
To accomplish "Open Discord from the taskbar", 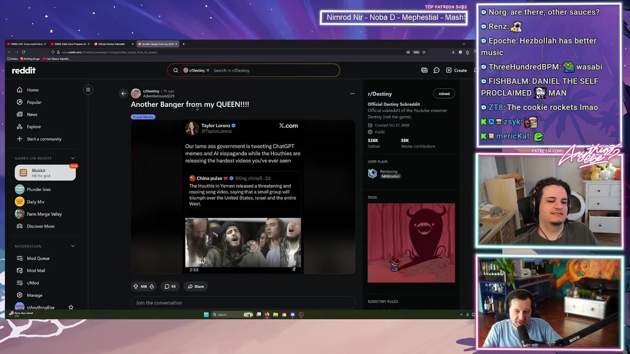I will (292, 315).
